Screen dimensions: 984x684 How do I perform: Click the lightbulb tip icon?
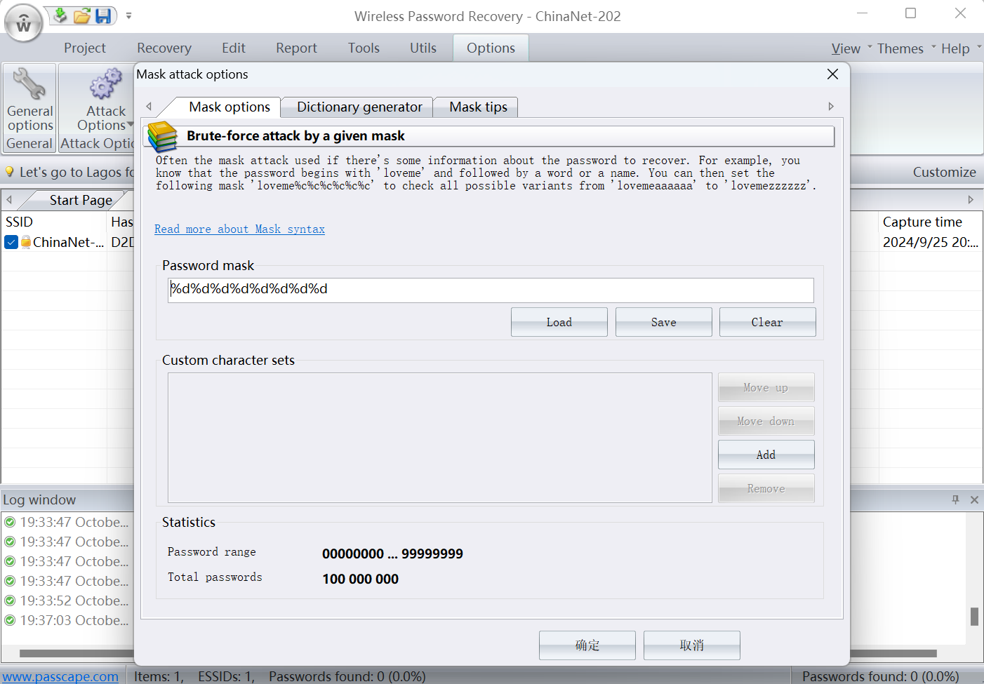coord(10,172)
